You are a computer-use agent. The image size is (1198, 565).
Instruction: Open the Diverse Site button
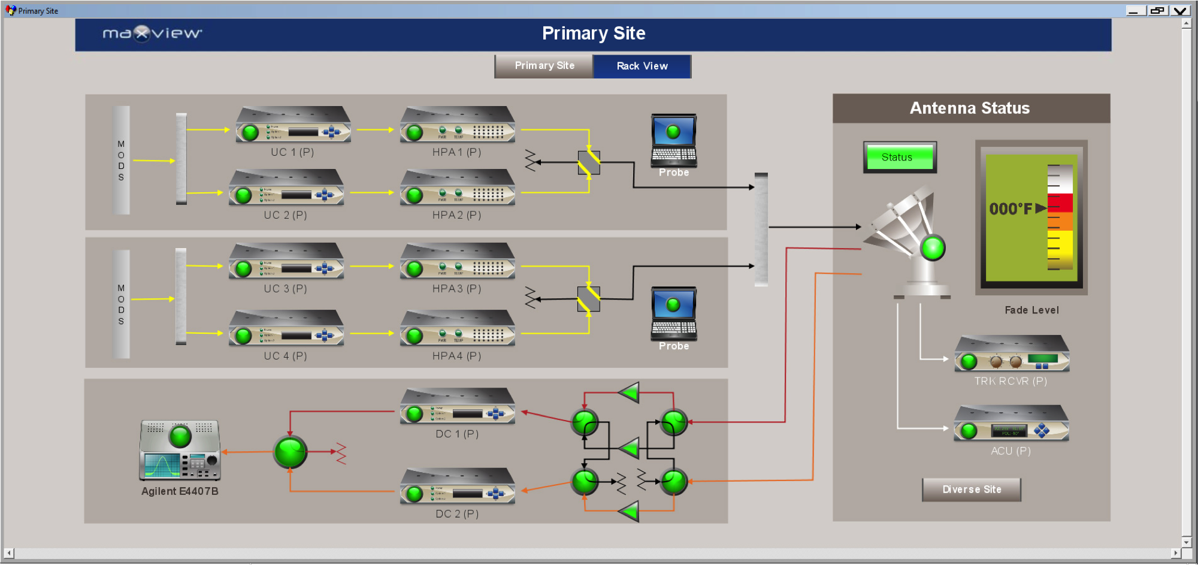972,490
